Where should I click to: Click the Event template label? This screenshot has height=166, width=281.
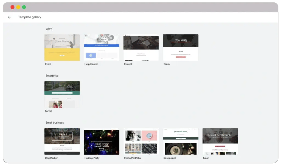pyautogui.click(x=48, y=64)
